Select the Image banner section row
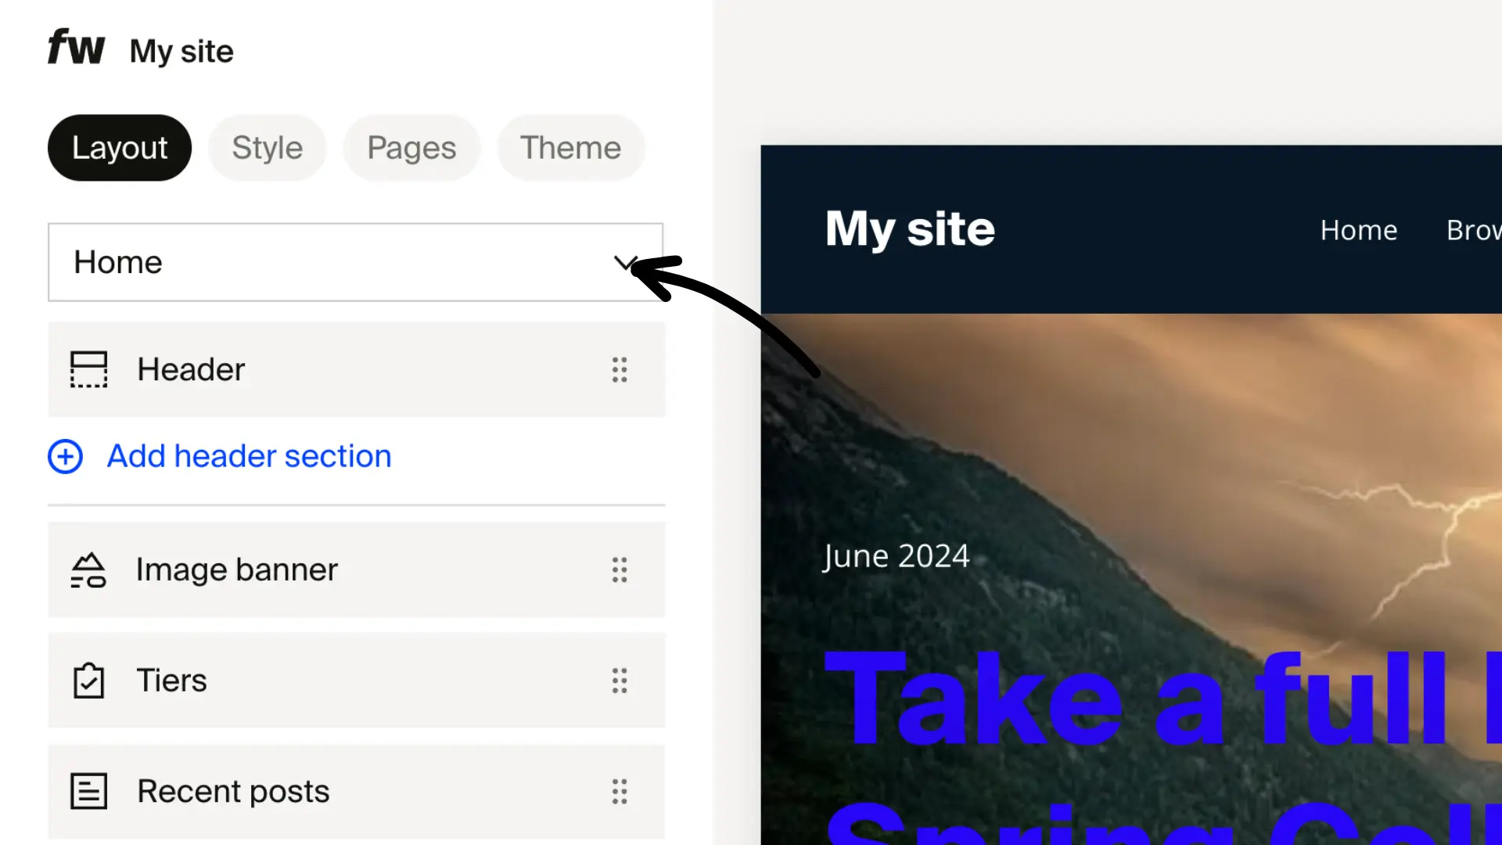 click(x=356, y=570)
